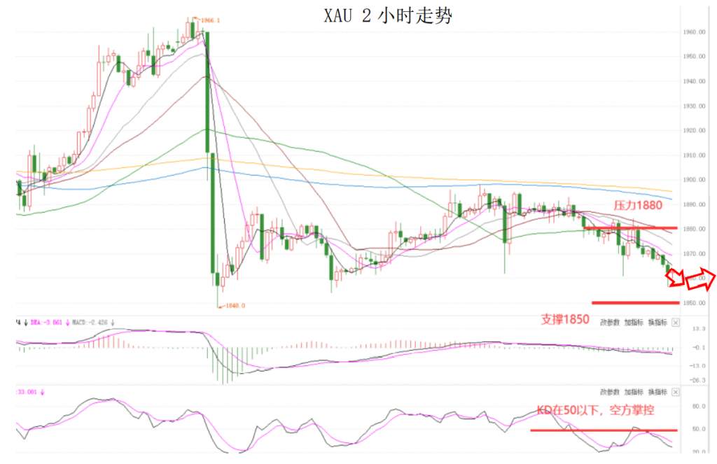This screenshot has width=717, height=464.
Task: Click 加指标 in the MACD panel
Action: 634,323
